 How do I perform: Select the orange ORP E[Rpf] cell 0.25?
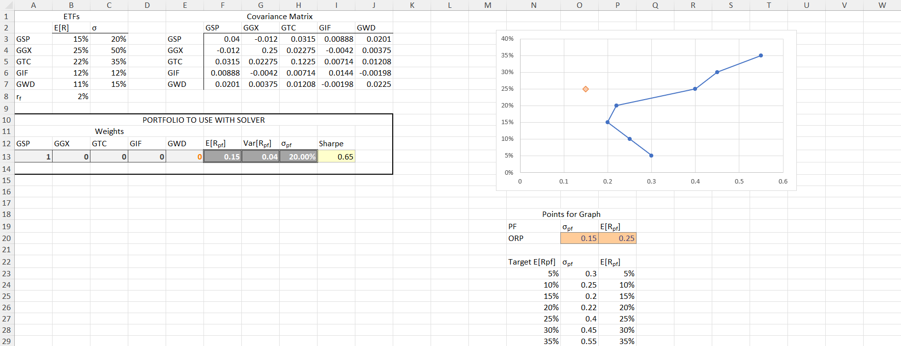tap(617, 238)
